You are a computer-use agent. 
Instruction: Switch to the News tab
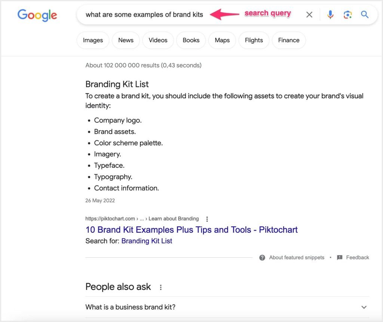click(x=126, y=40)
